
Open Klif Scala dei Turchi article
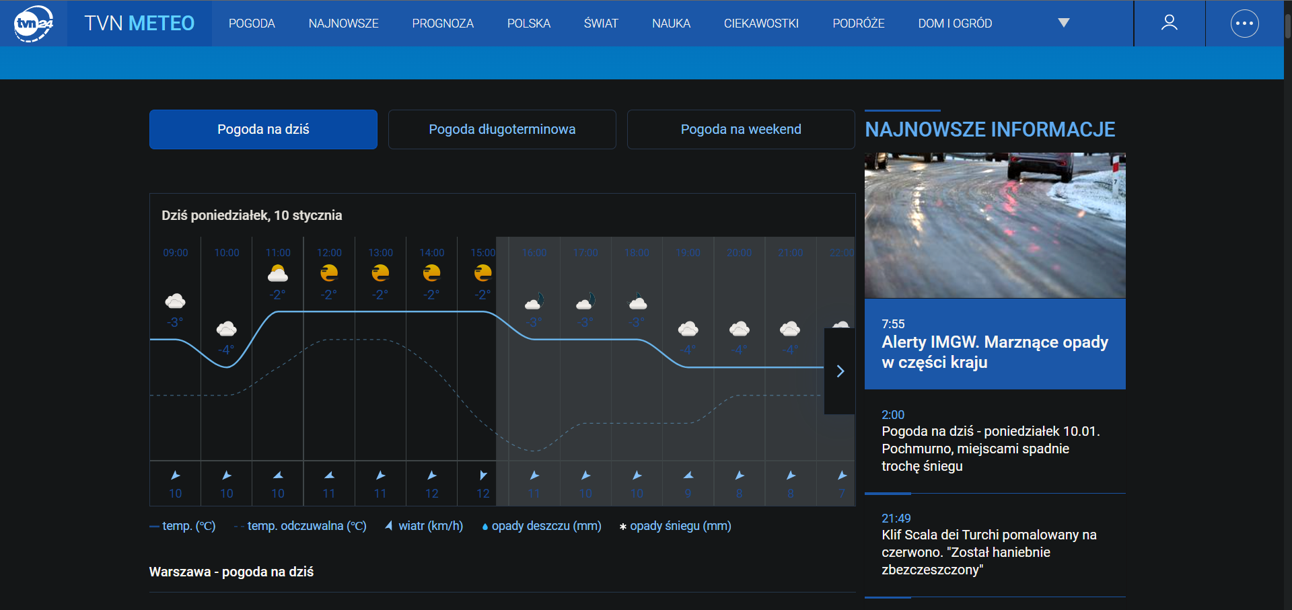coord(989,552)
